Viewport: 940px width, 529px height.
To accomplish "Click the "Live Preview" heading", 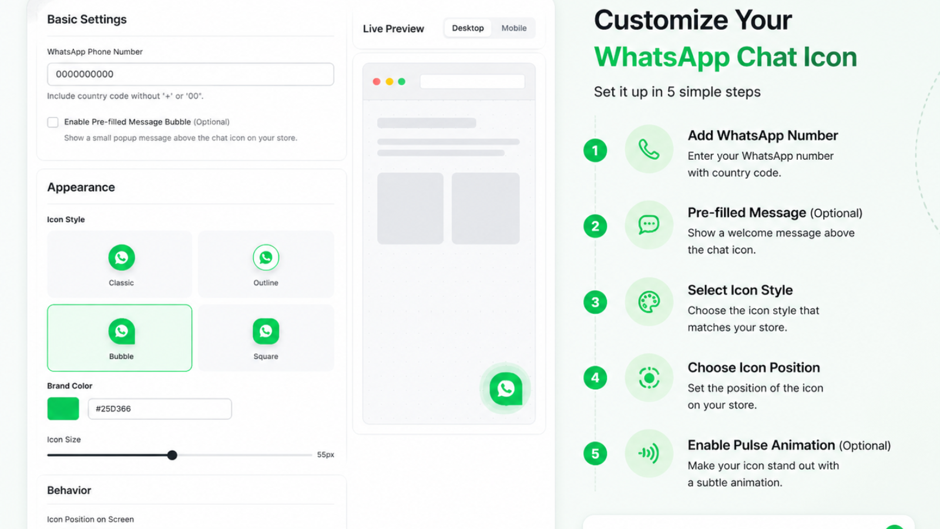I will coord(393,29).
